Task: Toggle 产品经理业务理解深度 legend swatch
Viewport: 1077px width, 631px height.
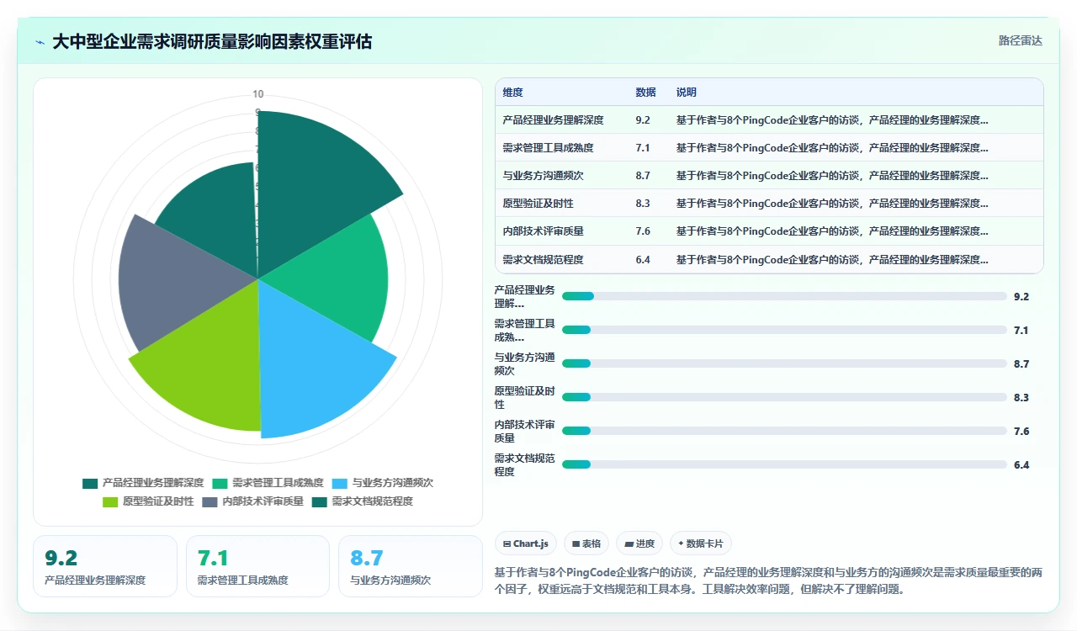Action: [90, 483]
